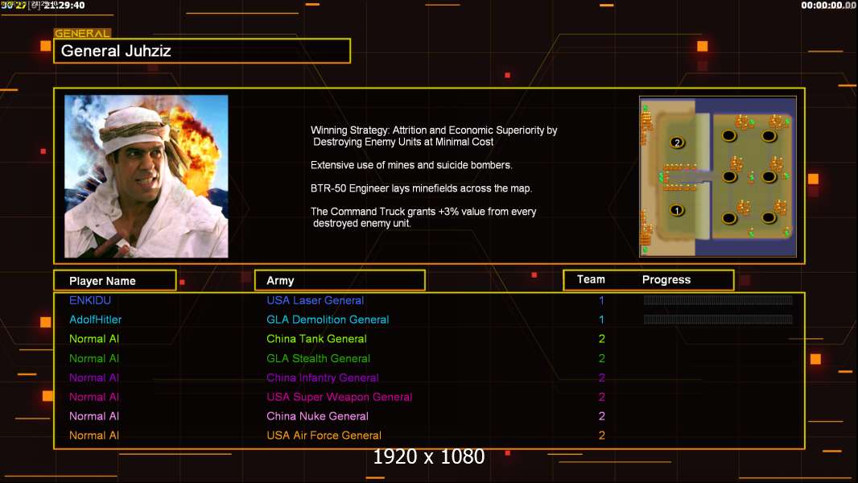Click the Winning Strategy description line
The width and height of the screenshot is (858, 483).
434,136
